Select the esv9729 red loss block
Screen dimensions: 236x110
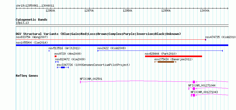click(x=55, y=56)
